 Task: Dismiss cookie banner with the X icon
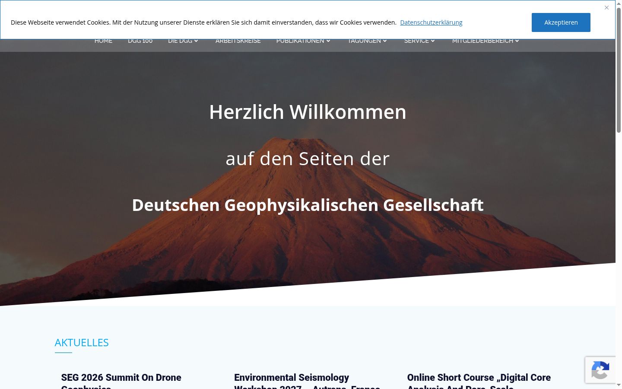point(606,8)
